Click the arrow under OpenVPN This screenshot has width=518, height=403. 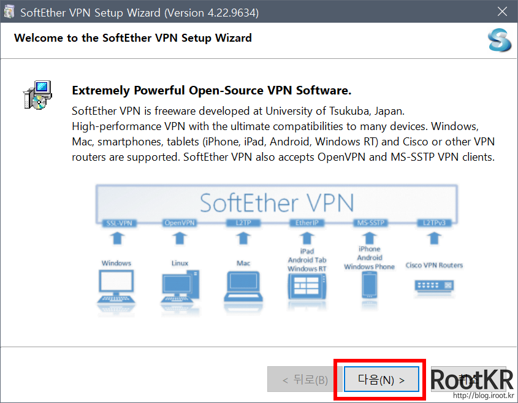coord(180,238)
